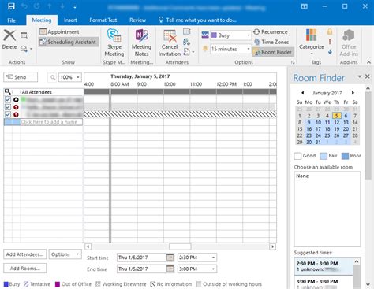
Task: Select January 5 highlighted date
Action: (337, 116)
